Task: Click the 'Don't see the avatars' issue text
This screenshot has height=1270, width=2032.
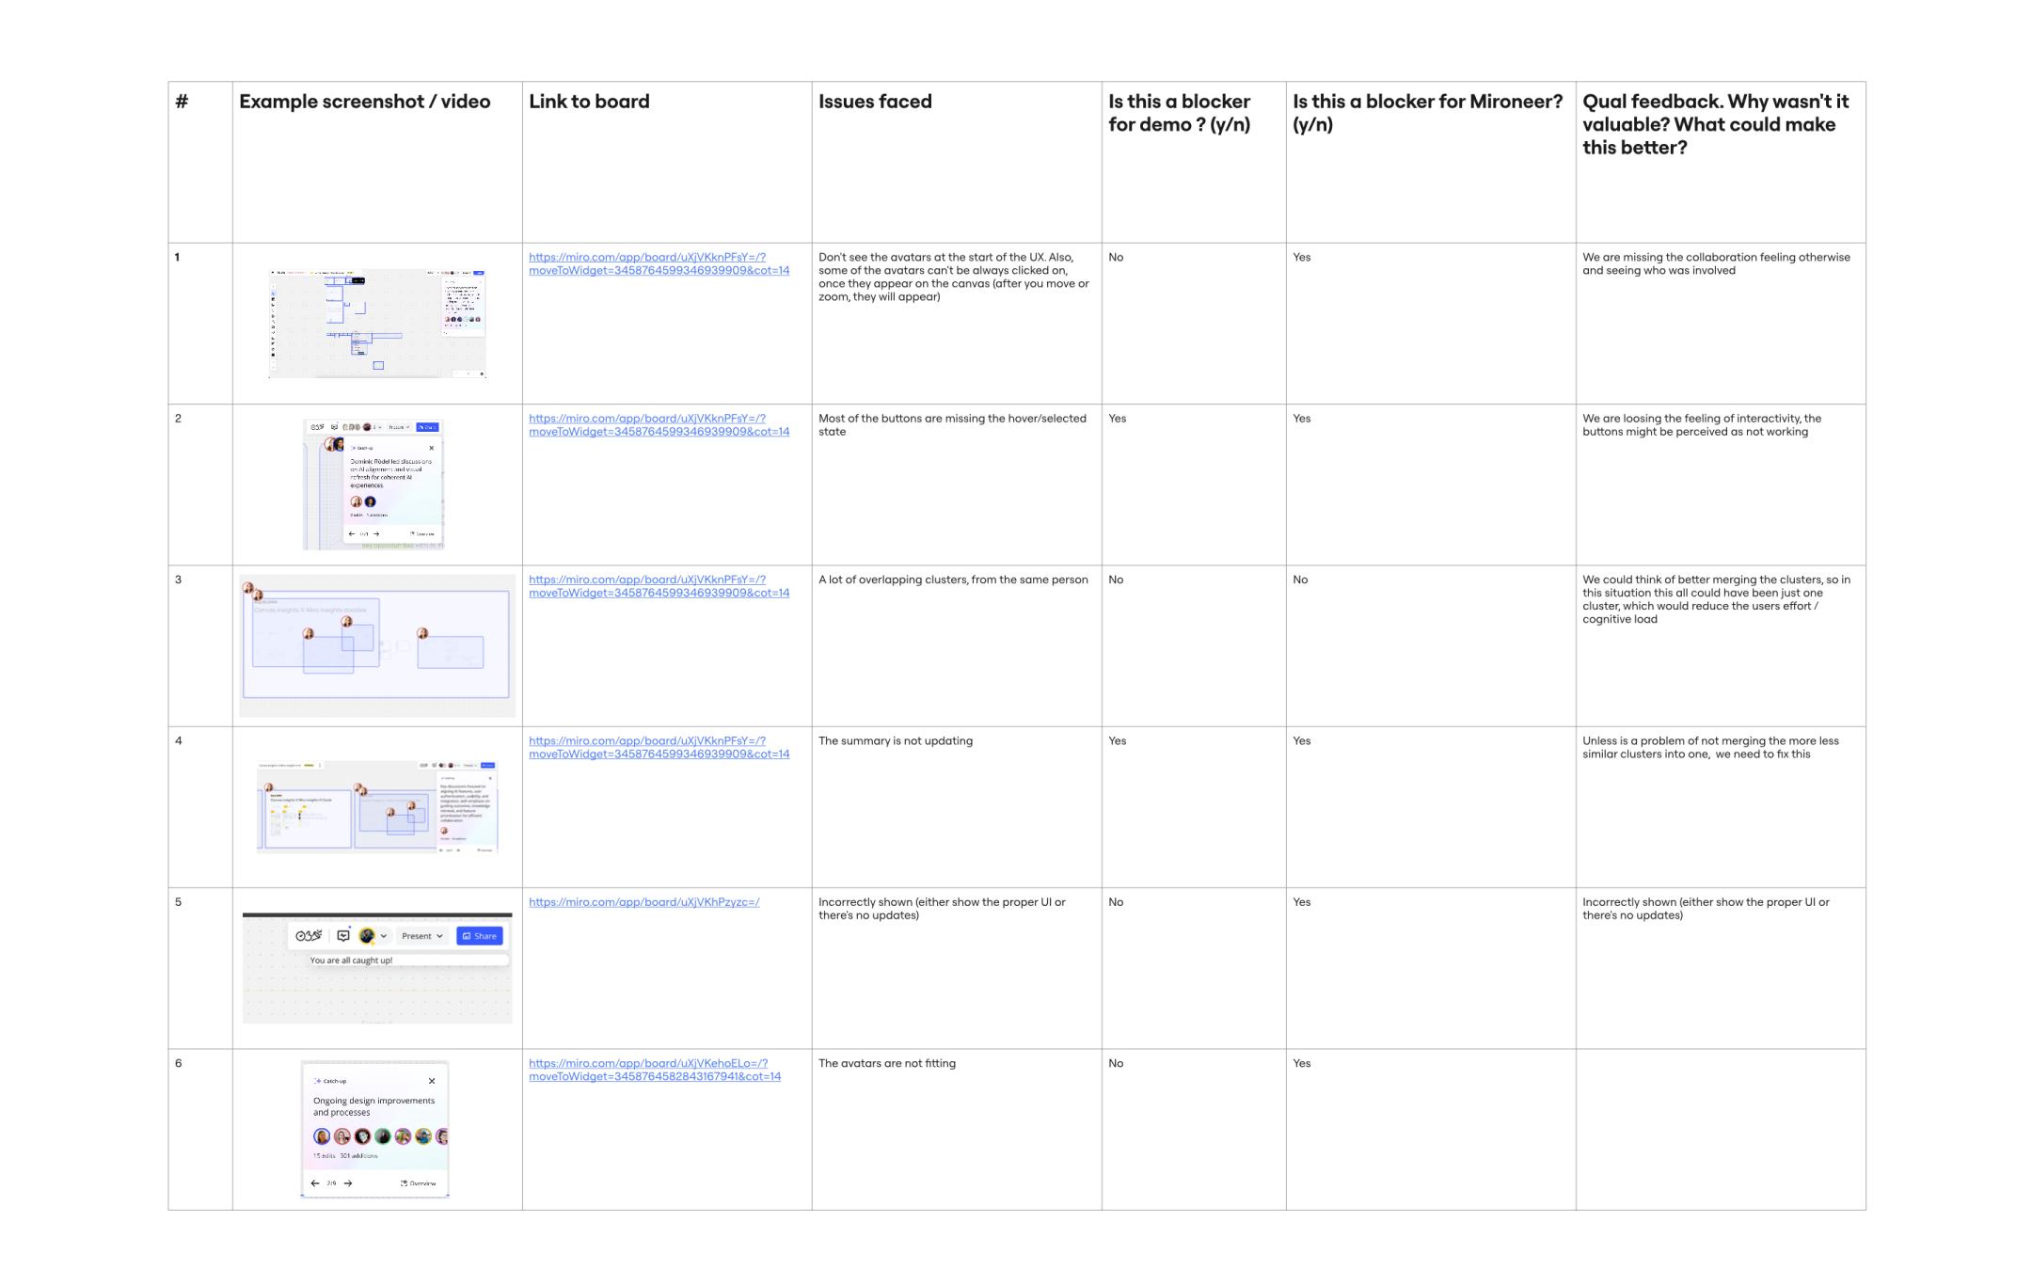Action: click(x=954, y=277)
